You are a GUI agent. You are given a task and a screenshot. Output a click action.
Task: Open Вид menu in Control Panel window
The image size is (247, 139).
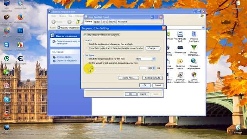70,16
